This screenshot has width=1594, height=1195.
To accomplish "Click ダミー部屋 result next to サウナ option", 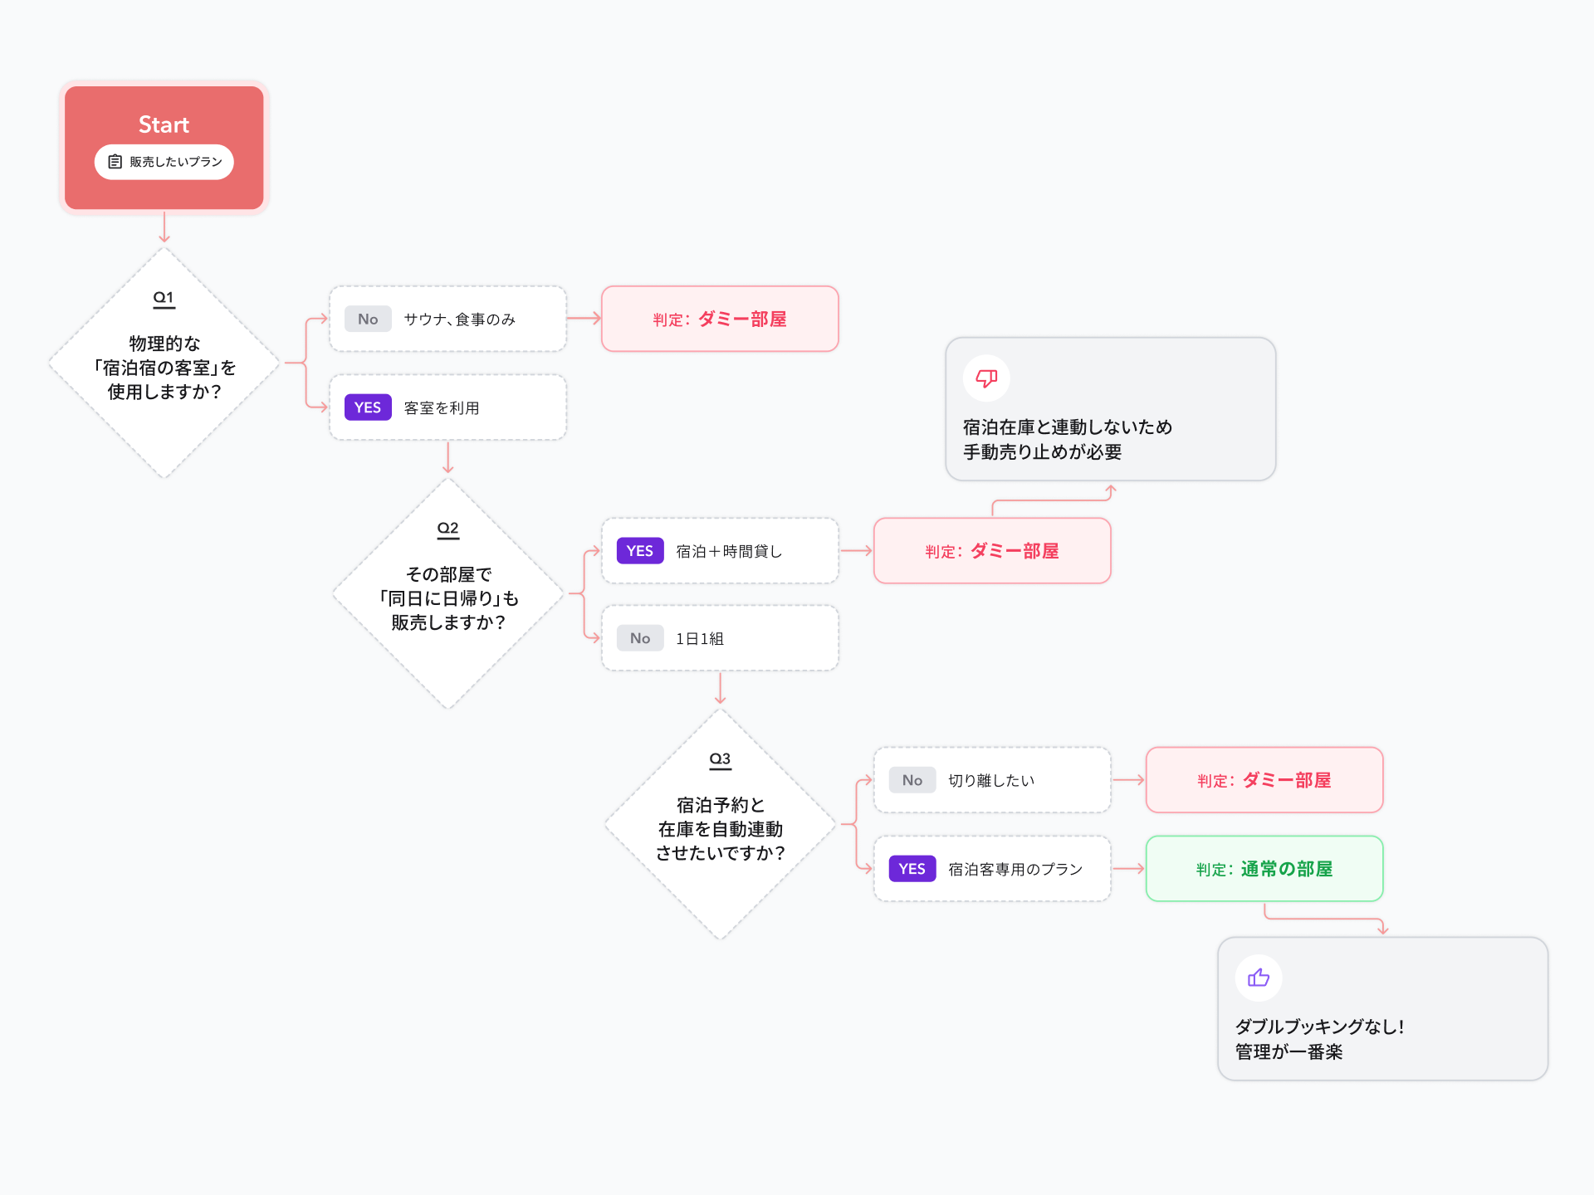I will (x=720, y=319).
